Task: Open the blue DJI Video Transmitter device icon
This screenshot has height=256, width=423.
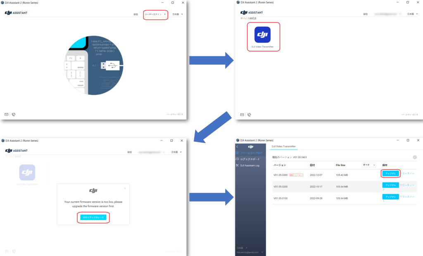Action: click(x=262, y=35)
